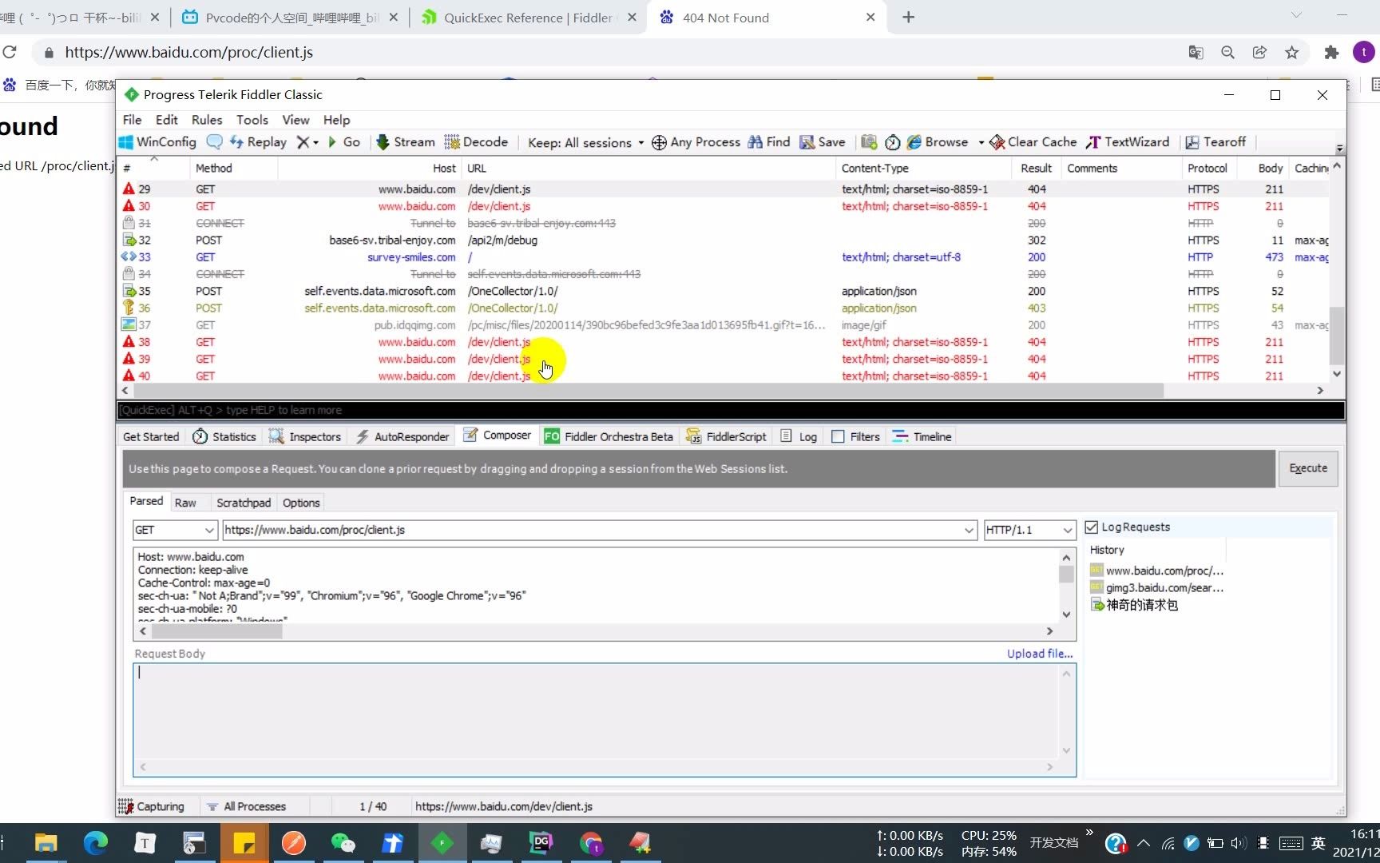Open the File menu
The width and height of the screenshot is (1380, 863).
point(132,119)
